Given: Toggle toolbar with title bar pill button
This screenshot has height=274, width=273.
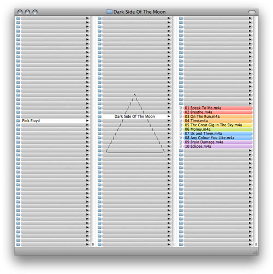Looking at the screenshot, I should click(x=252, y=12).
